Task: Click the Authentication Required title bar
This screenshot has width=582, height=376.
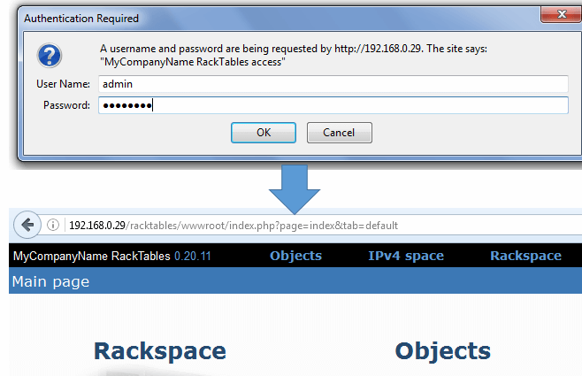Action: click(265, 17)
